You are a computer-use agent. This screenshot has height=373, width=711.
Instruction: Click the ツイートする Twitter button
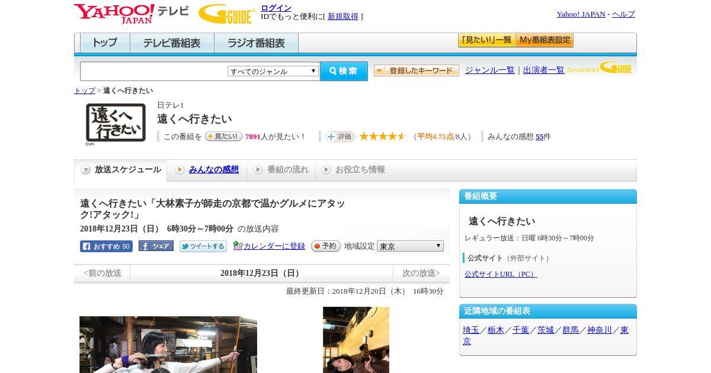pyautogui.click(x=203, y=246)
